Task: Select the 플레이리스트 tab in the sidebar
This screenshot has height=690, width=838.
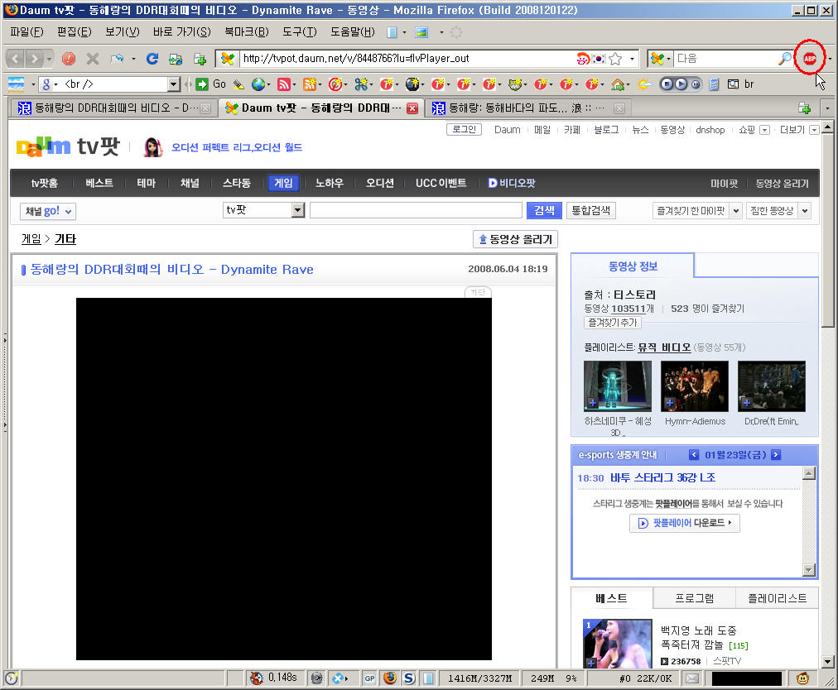Action: [x=777, y=598]
